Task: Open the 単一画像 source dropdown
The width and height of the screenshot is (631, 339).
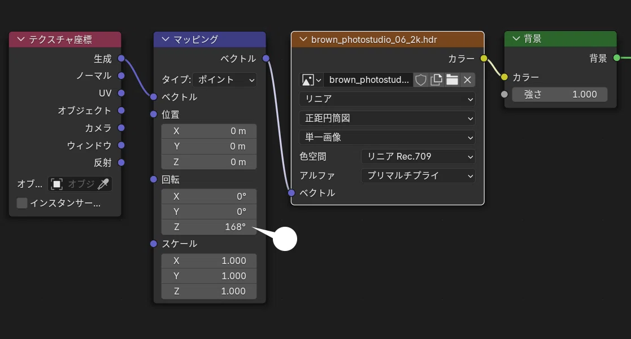Action: tap(387, 138)
